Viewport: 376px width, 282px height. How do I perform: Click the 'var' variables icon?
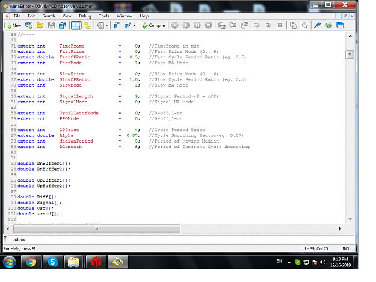click(117, 25)
